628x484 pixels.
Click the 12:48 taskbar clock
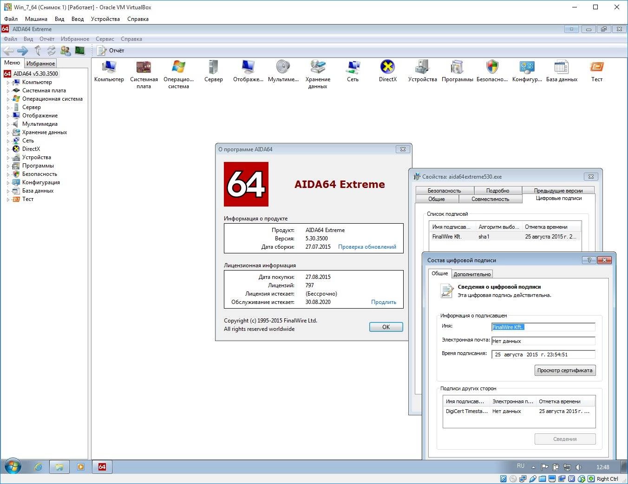tap(602, 467)
